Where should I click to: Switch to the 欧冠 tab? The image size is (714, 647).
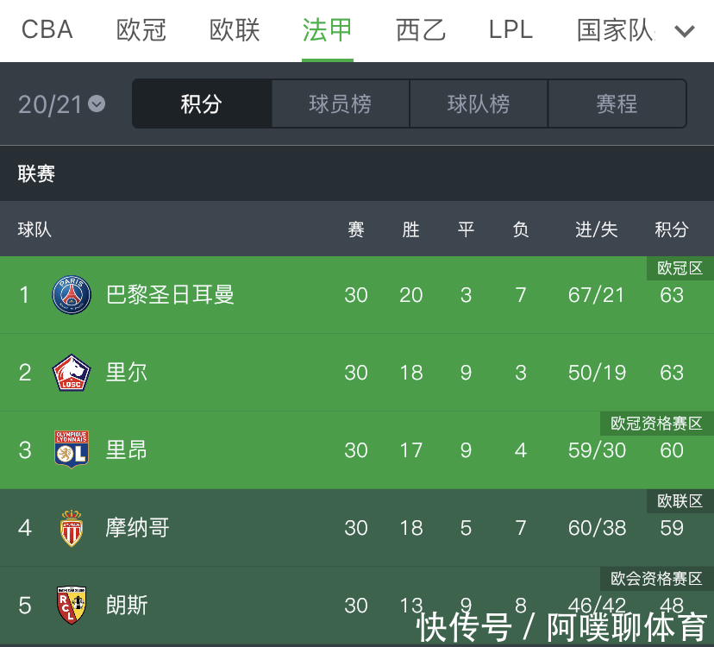click(x=141, y=30)
